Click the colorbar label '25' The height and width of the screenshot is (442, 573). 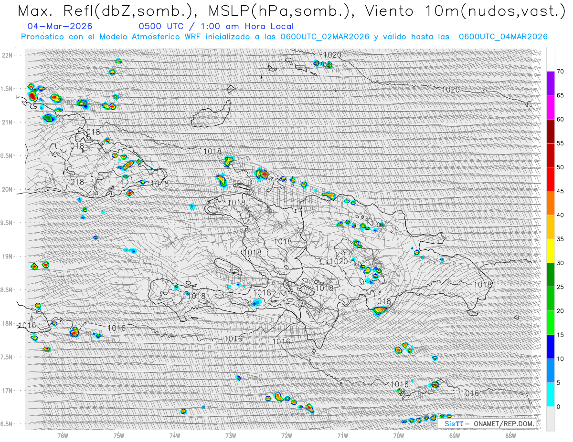pos(560,287)
